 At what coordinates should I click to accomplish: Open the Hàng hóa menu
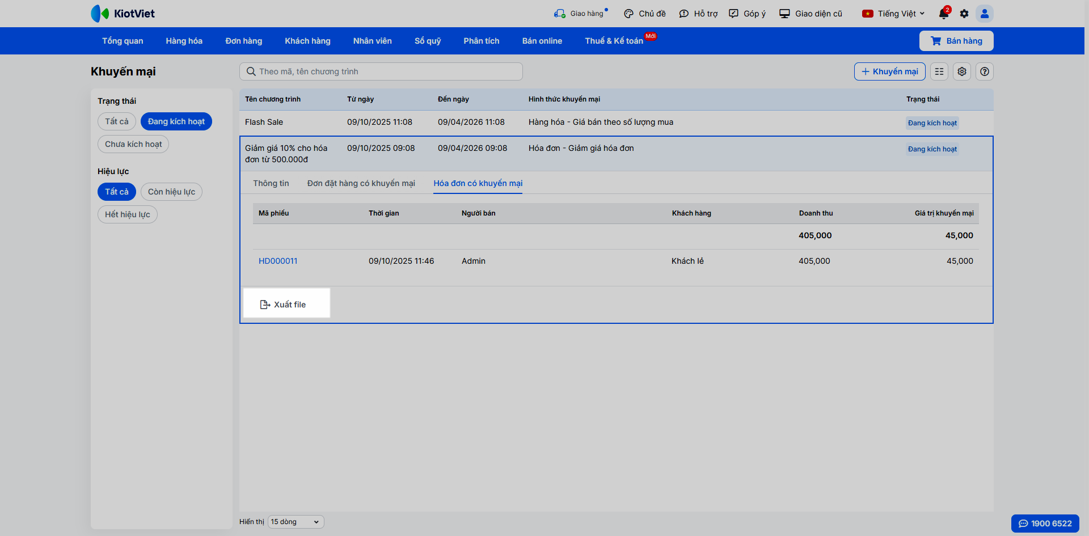point(184,41)
